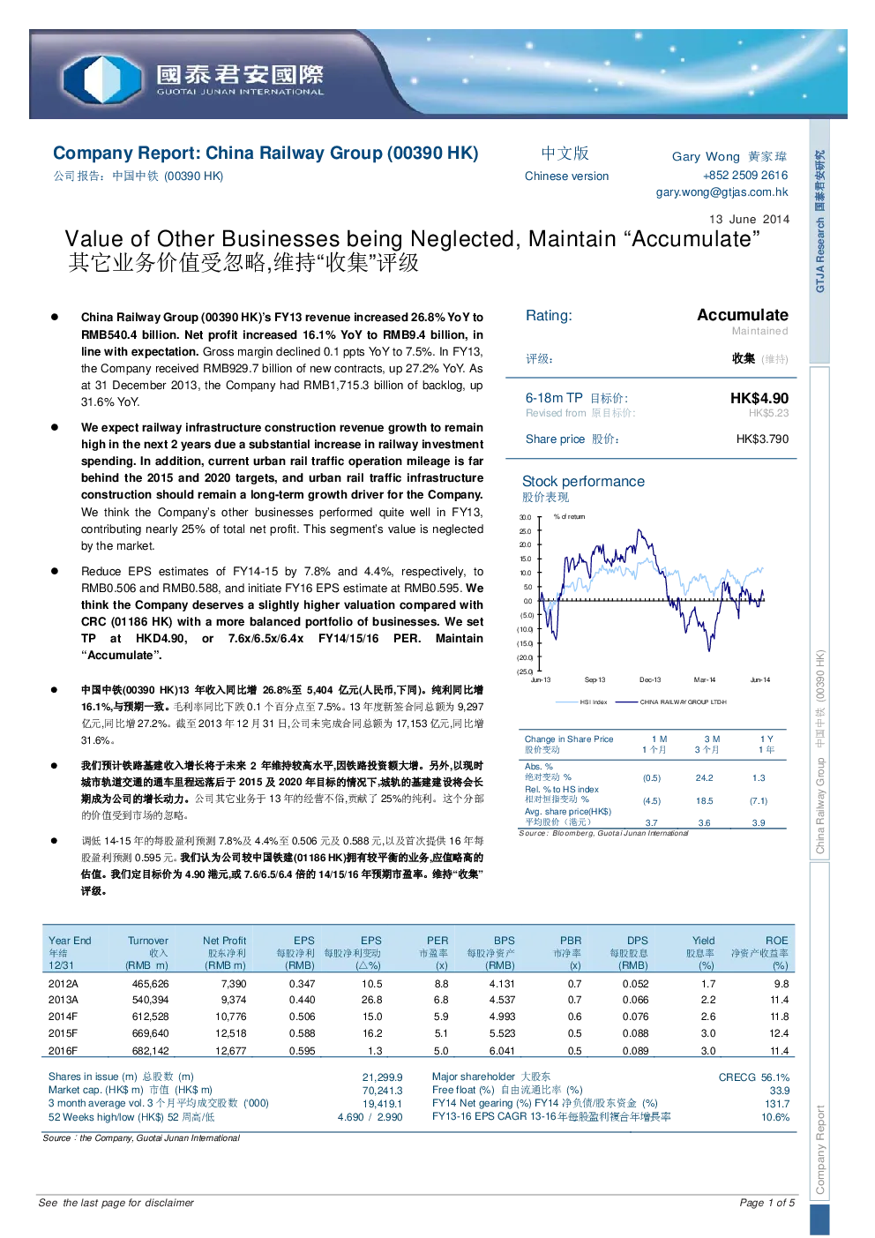Click the Change in Share Price heading

click(x=569, y=739)
